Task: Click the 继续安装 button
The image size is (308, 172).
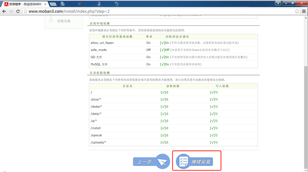Action: [x=196, y=162]
